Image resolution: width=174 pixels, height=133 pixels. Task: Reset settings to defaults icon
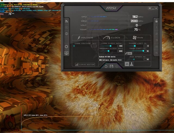[106, 66]
